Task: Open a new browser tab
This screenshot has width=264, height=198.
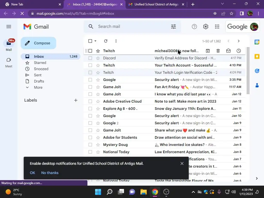Action: pos(193,4)
